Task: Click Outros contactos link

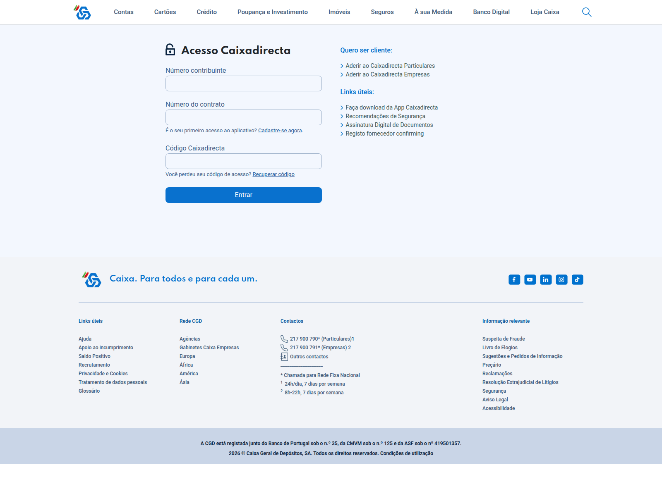Action: pyautogui.click(x=309, y=357)
